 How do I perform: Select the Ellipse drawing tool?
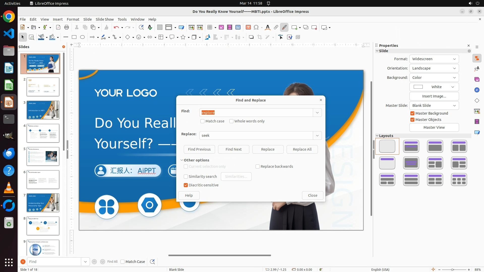tap(82, 37)
